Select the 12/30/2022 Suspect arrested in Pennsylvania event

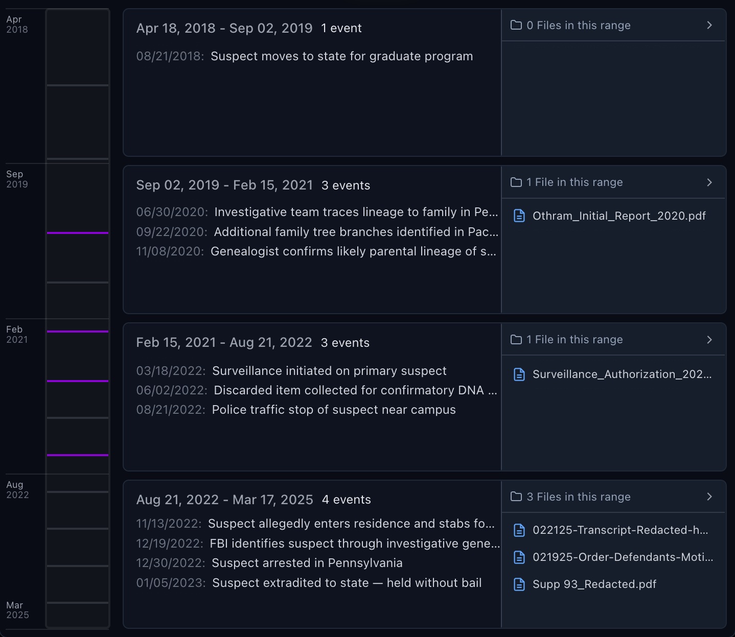pyautogui.click(x=307, y=563)
